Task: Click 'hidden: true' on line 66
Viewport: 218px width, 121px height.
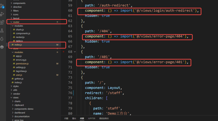Action: [97, 42]
